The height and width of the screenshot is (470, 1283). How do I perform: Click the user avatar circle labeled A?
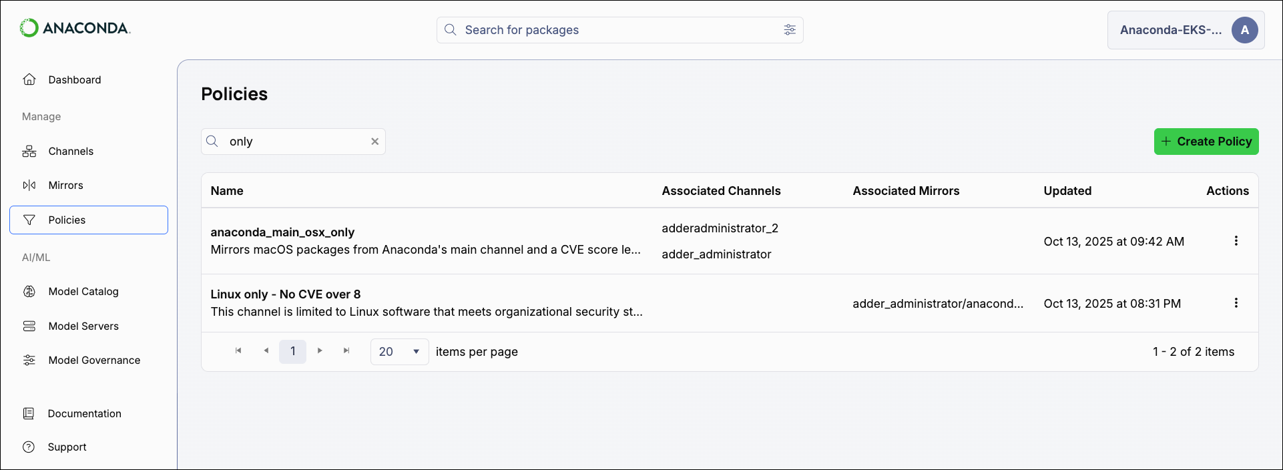point(1245,30)
